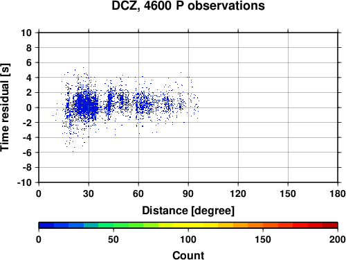Click the x-axis tick label 90

[188, 193]
